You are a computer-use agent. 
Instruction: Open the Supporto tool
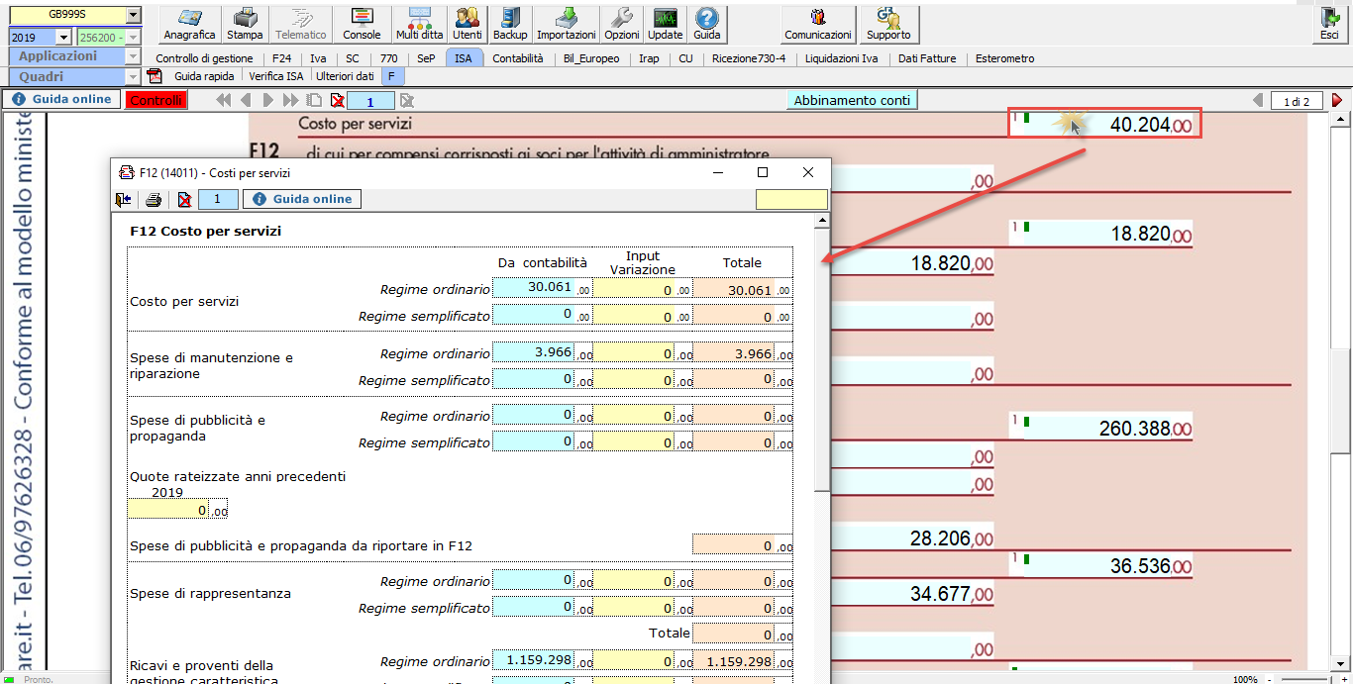coord(888,23)
